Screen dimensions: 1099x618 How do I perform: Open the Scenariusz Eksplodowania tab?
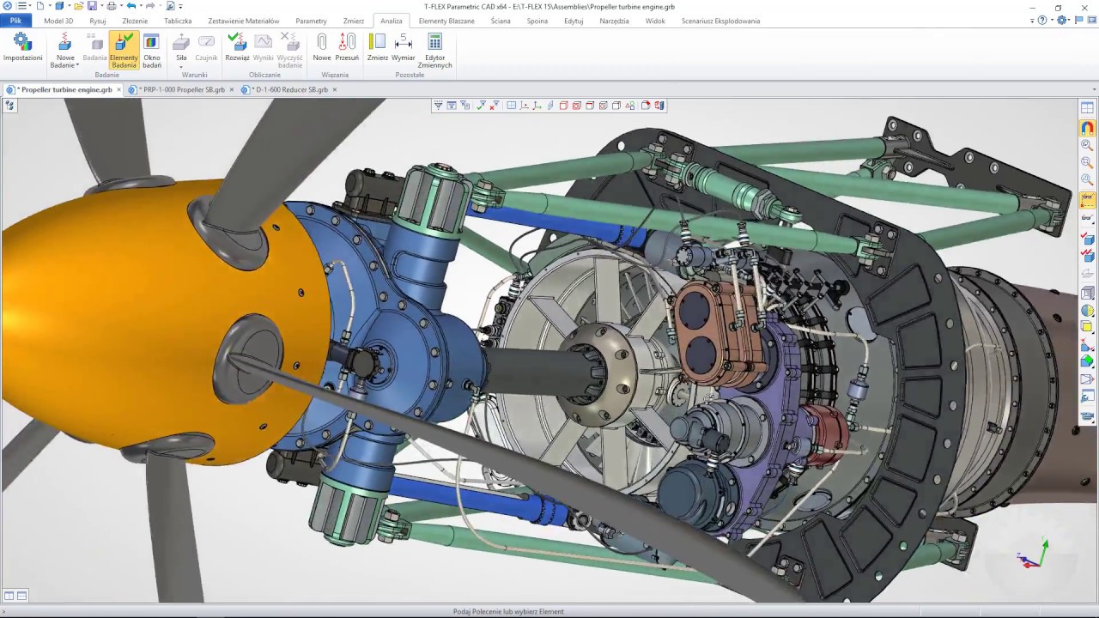point(720,21)
